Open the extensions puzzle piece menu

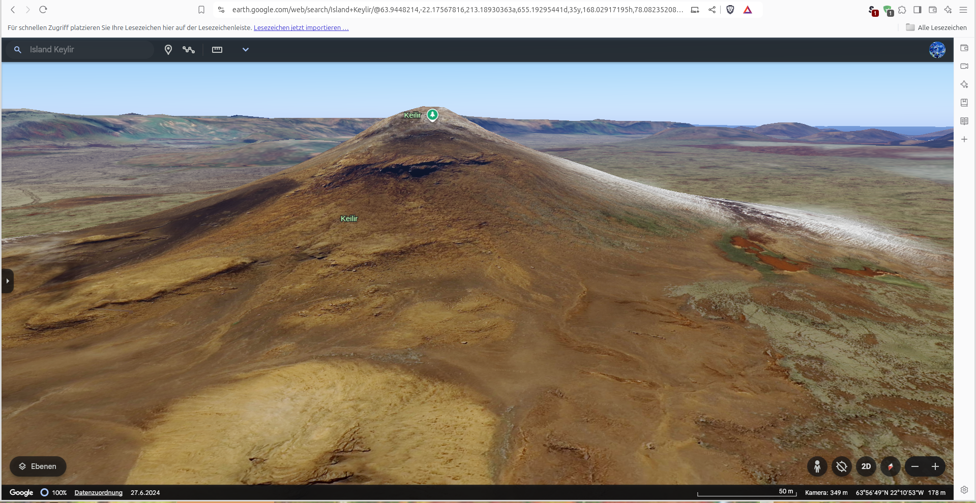pos(902,10)
